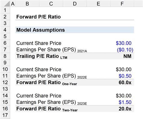The width and height of the screenshot is (143, 119).
Task: Select row 16 header
Action: (5, 108)
